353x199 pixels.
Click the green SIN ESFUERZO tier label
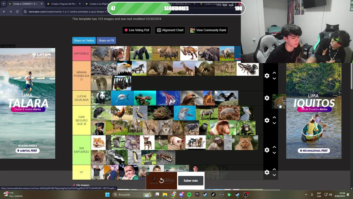81,150
